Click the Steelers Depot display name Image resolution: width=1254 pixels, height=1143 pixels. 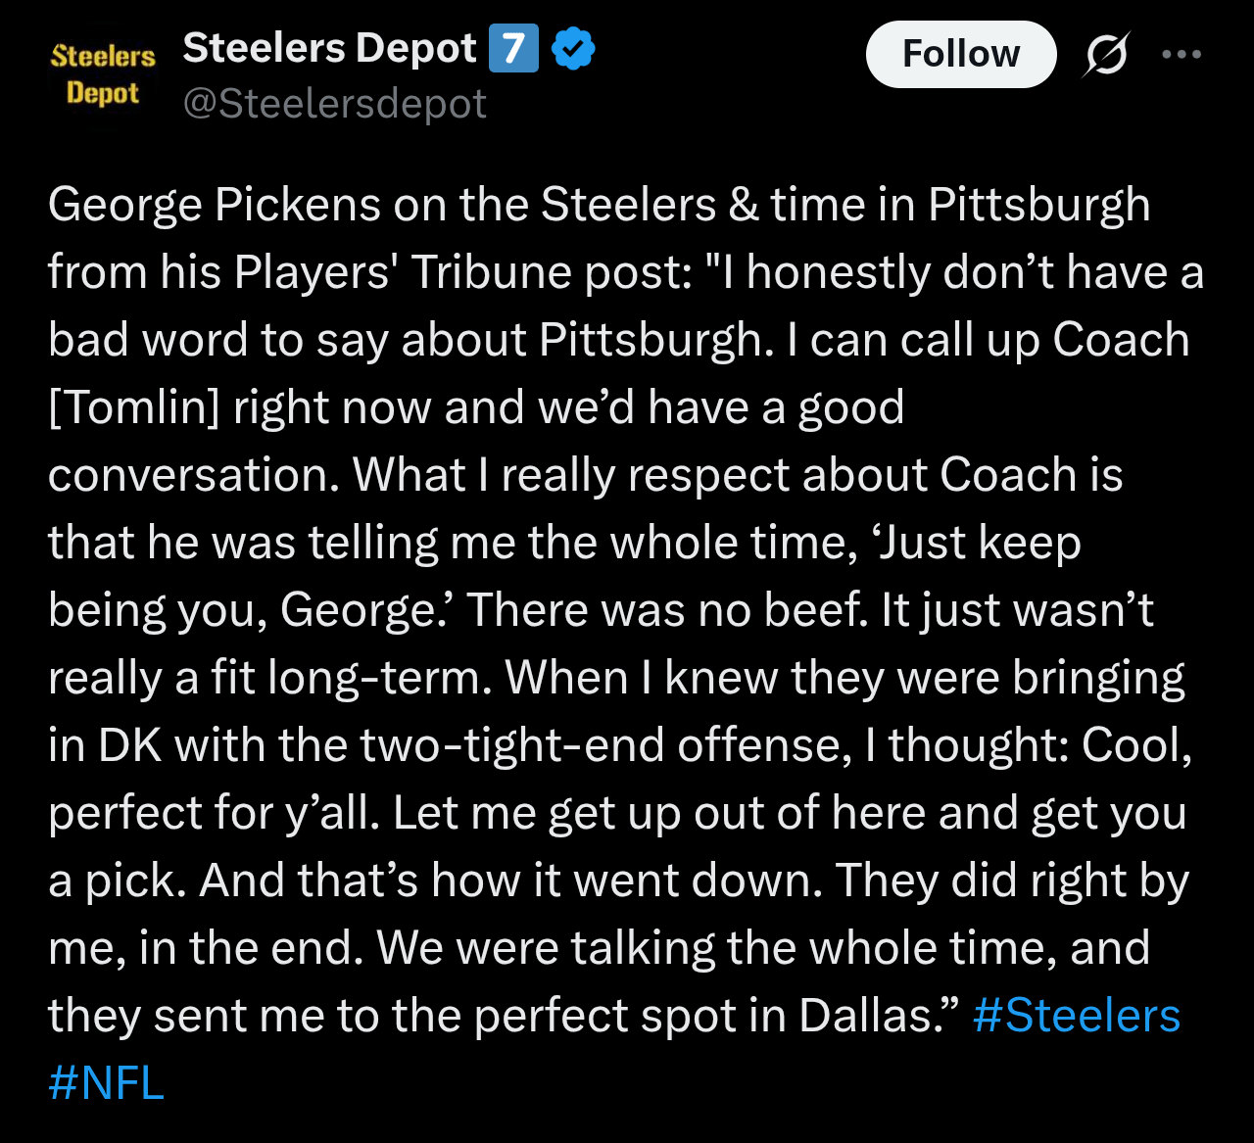(329, 48)
